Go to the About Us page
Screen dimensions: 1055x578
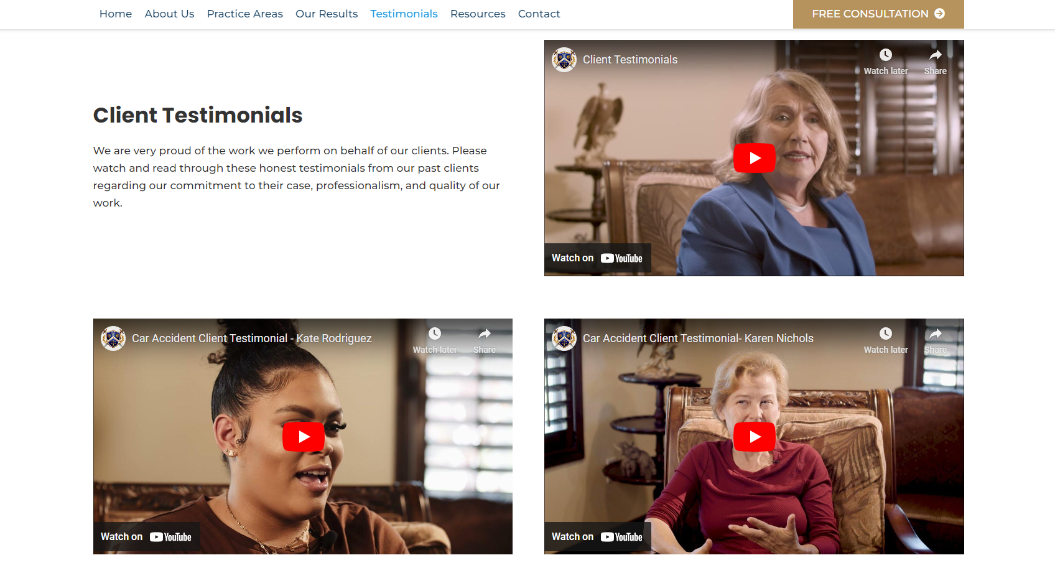(169, 14)
